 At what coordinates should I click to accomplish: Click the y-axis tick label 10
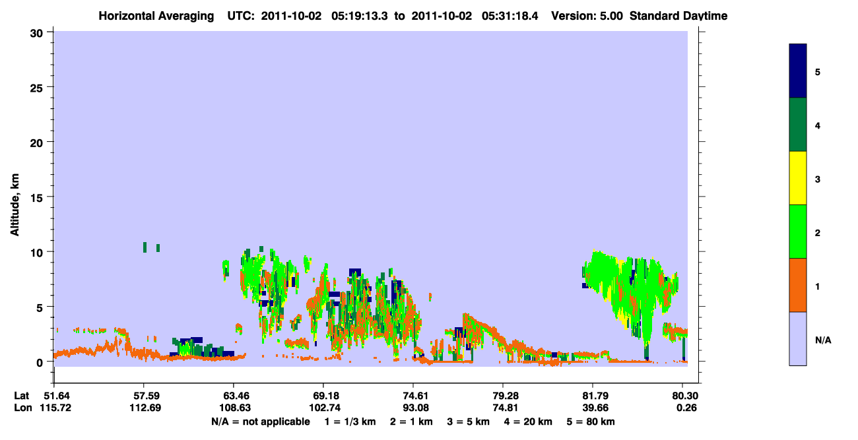coord(38,252)
